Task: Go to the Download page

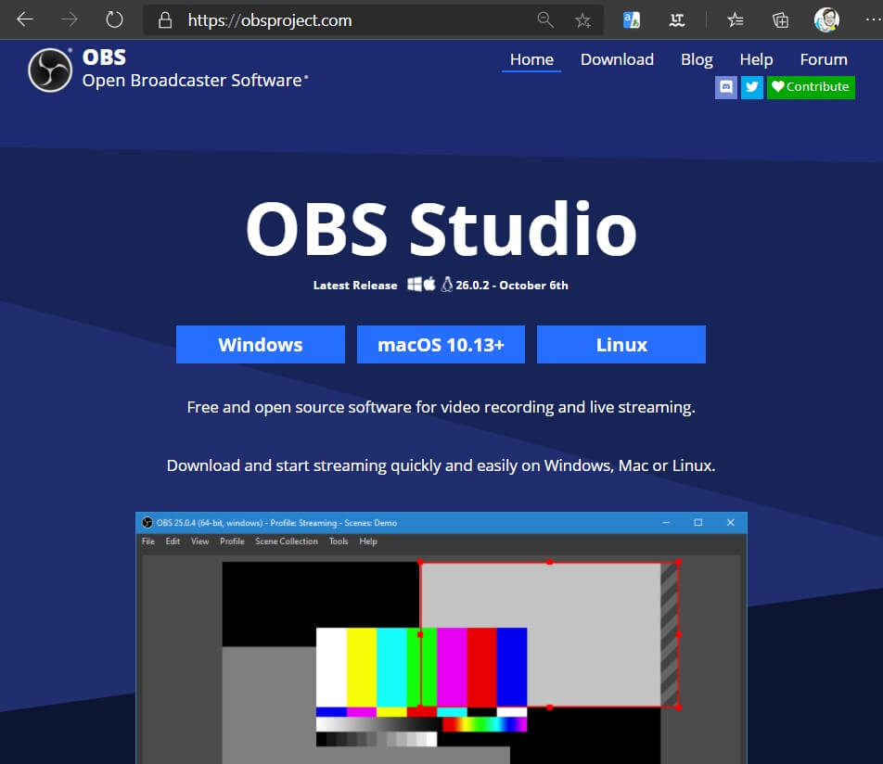Action: point(617,59)
